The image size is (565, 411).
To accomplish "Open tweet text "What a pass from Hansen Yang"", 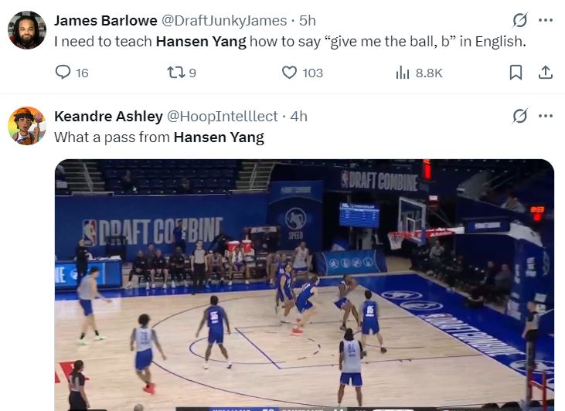I will pyautogui.click(x=159, y=138).
